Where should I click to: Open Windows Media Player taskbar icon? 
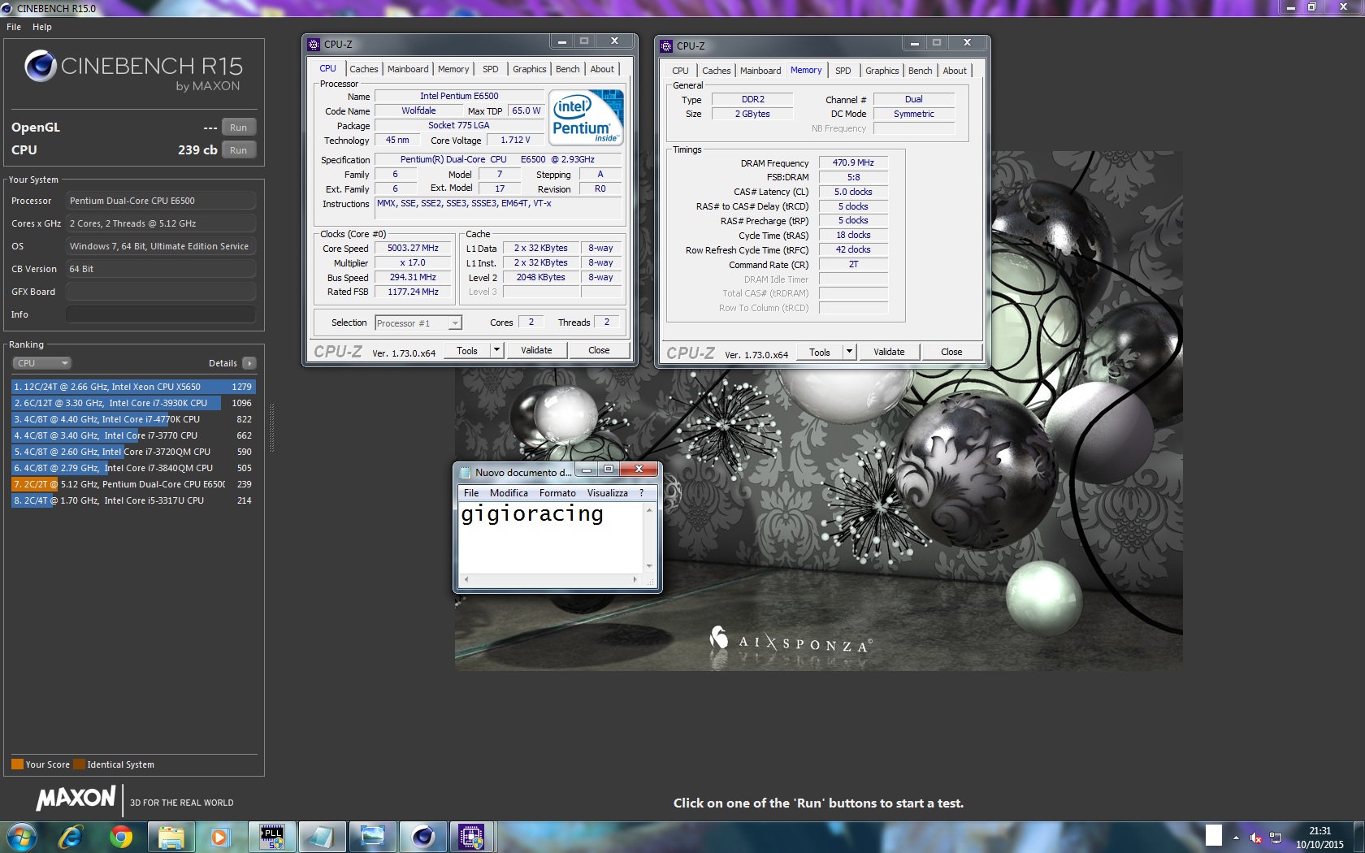coord(219,837)
